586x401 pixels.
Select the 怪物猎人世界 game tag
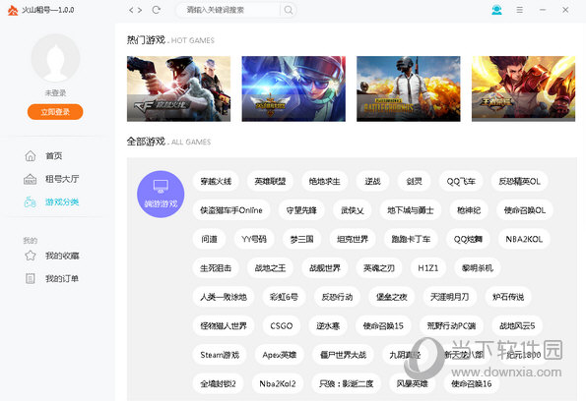pos(224,325)
